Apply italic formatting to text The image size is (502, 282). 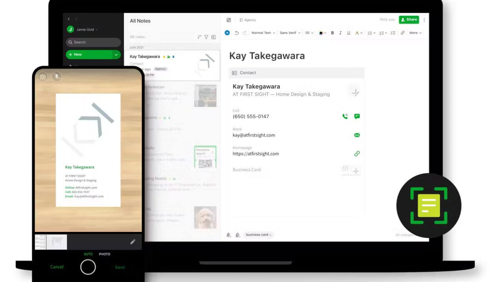[340, 33]
